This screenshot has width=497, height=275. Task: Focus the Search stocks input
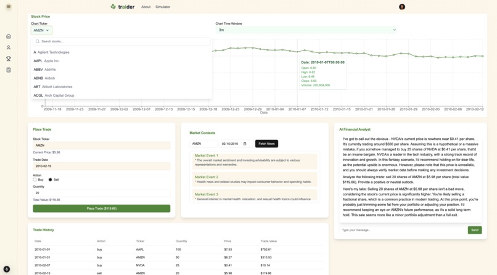pyautogui.click(x=121, y=41)
